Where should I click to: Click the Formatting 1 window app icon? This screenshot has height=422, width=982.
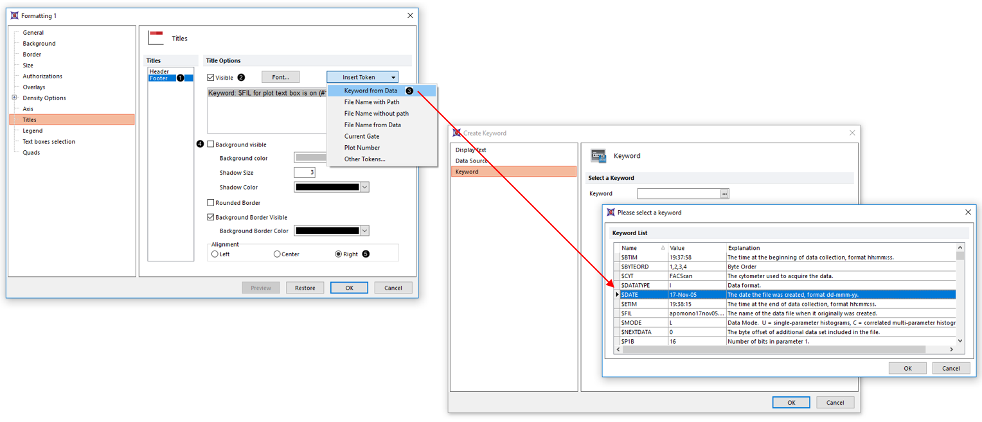[x=14, y=15]
